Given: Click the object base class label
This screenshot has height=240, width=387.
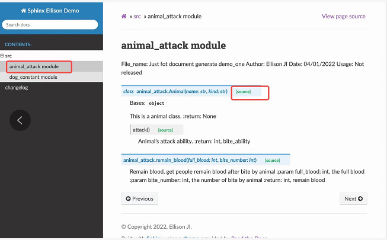Looking at the screenshot, I should pos(156,103).
